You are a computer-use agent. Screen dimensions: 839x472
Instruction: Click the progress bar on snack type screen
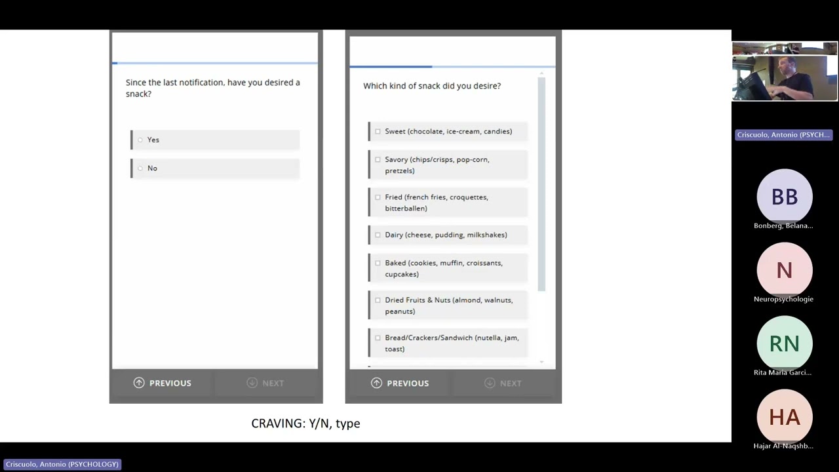coord(452,66)
